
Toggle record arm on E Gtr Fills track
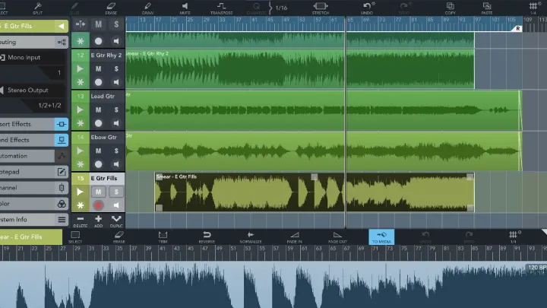coord(99,205)
